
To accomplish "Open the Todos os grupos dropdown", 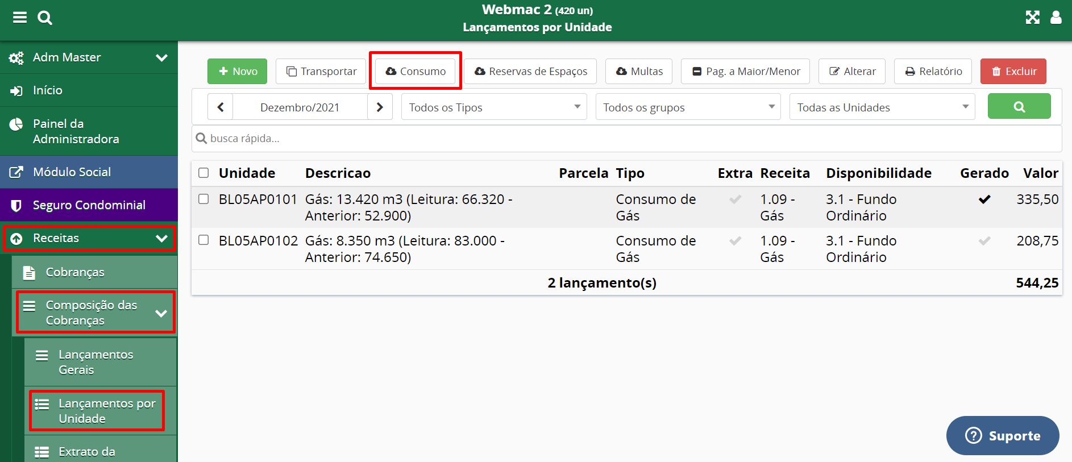I will 688,107.
